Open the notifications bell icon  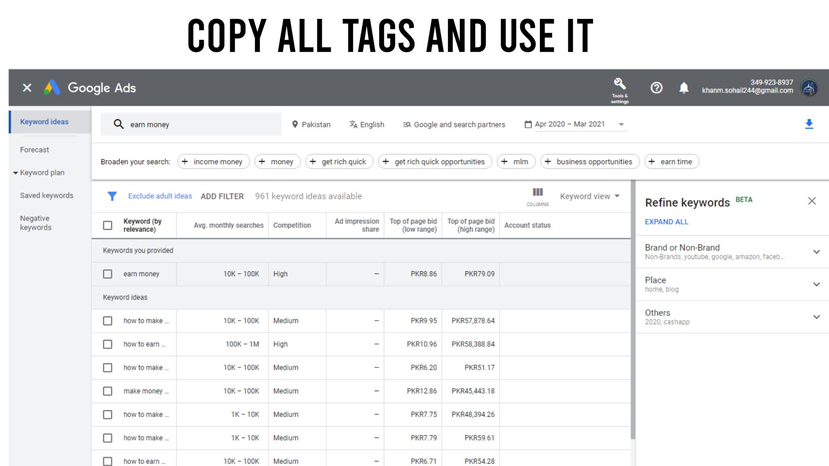684,87
